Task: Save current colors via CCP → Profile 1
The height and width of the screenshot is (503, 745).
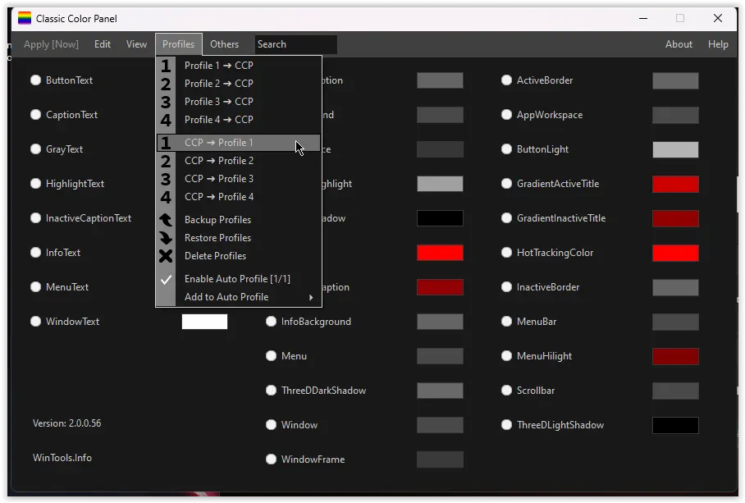Action: (239, 143)
